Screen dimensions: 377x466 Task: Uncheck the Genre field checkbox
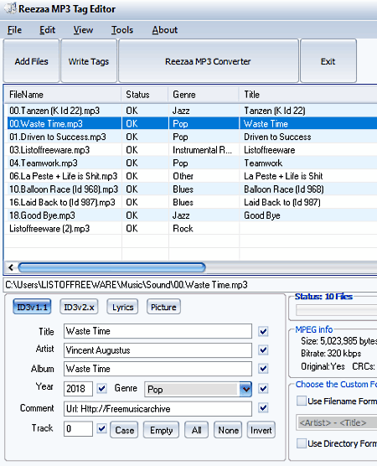263,388
